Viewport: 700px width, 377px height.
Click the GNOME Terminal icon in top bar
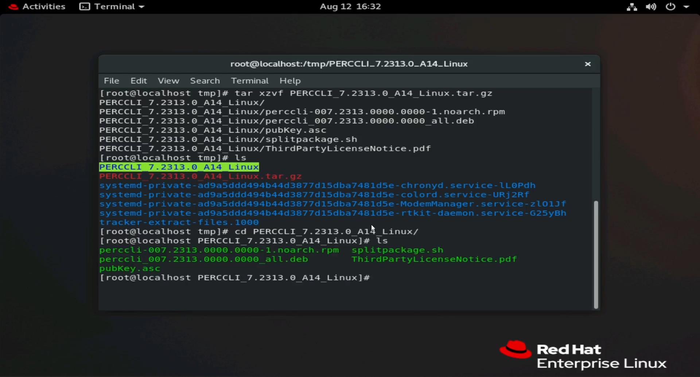(x=84, y=7)
